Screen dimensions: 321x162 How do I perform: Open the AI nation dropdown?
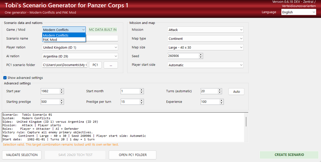tap(80, 56)
